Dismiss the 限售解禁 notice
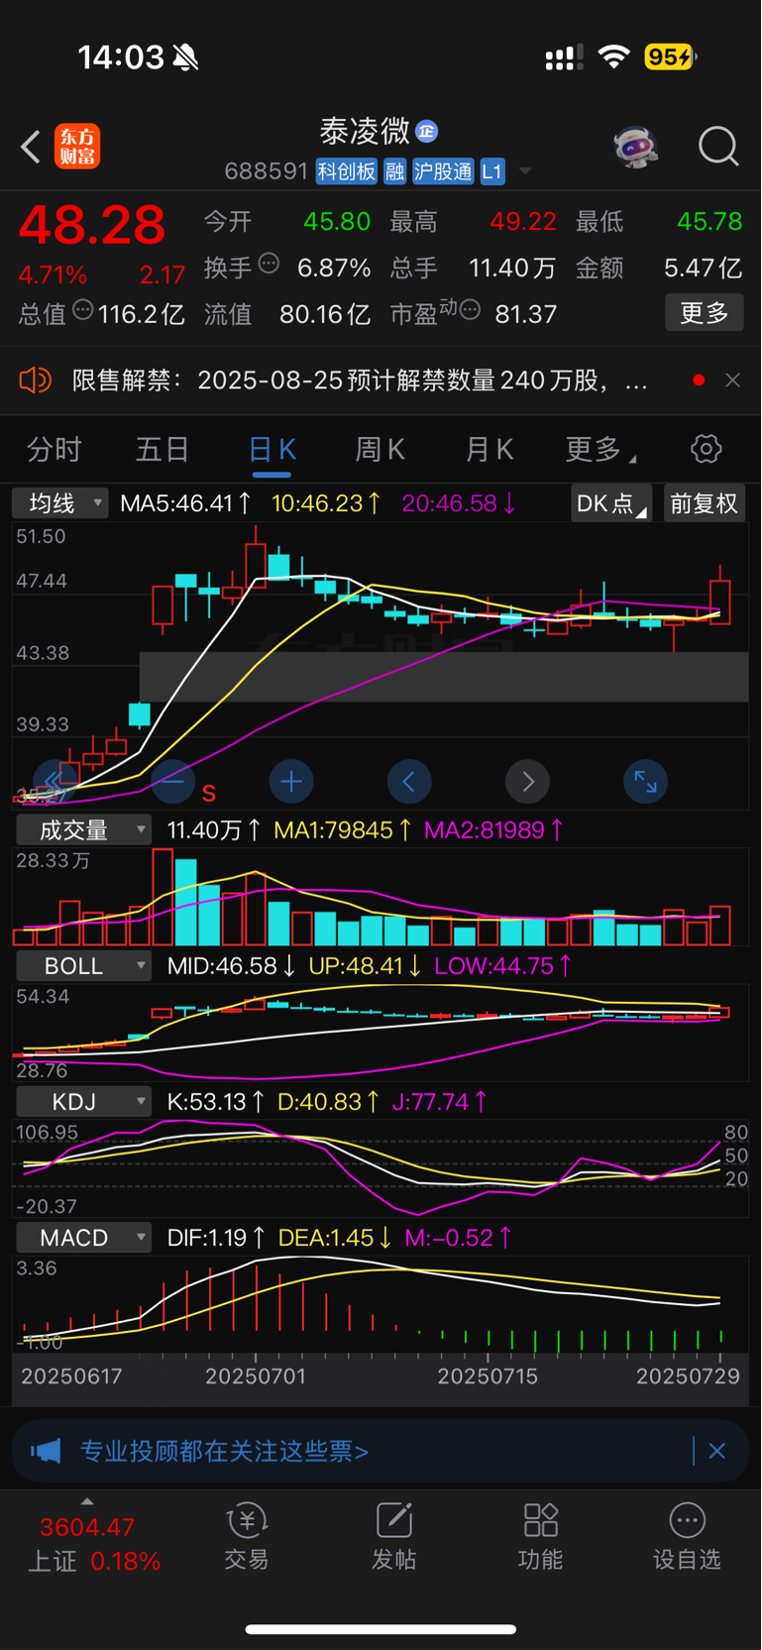The width and height of the screenshot is (762, 1650). 732,380
